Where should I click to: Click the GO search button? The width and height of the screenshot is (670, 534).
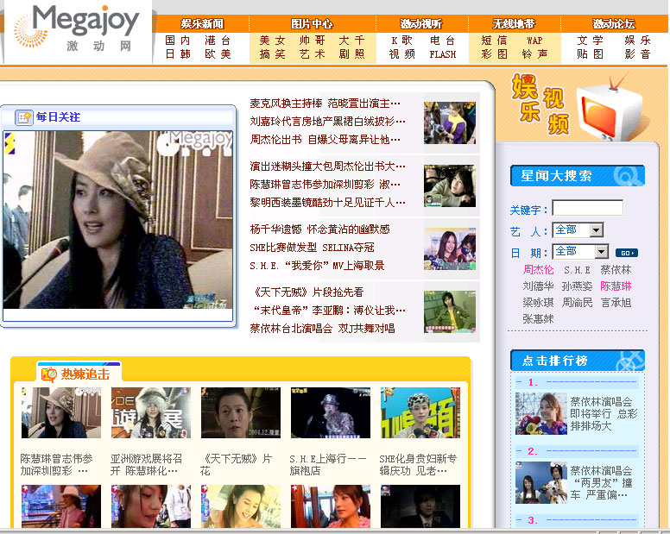click(x=627, y=253)
